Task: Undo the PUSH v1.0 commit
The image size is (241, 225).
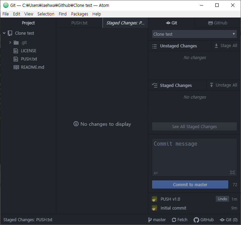Action: (222, 199)
